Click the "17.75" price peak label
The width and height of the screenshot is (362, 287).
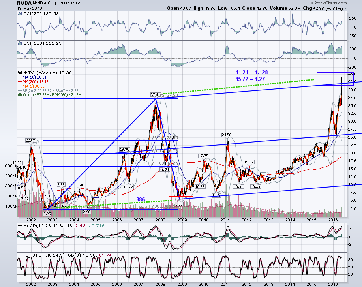click(x=203, y=156)
